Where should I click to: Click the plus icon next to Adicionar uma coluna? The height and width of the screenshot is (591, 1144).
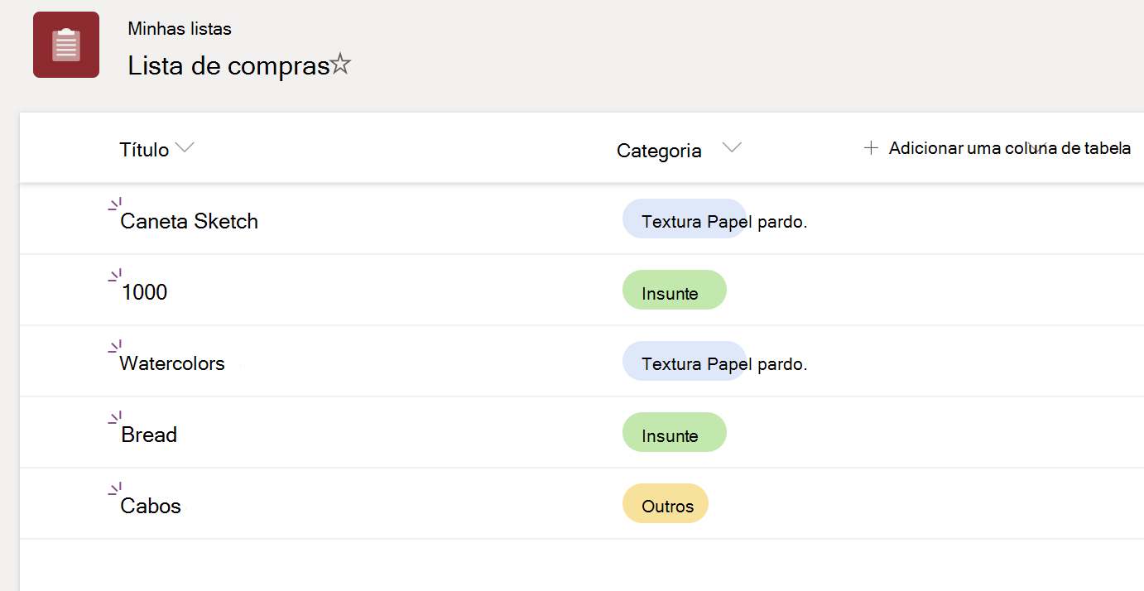pyautogui.click(x=872, y=147)
